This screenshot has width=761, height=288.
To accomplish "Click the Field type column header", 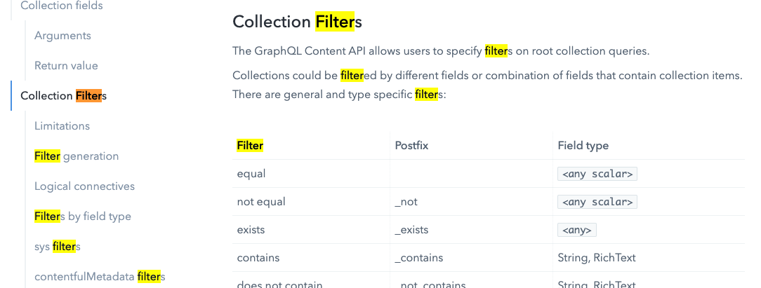I will tap(583, 146).
